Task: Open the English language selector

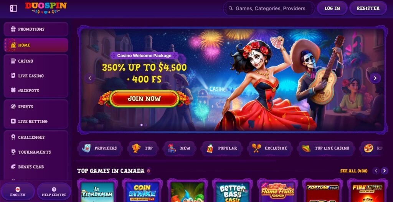Action: (x=18, y=192)
